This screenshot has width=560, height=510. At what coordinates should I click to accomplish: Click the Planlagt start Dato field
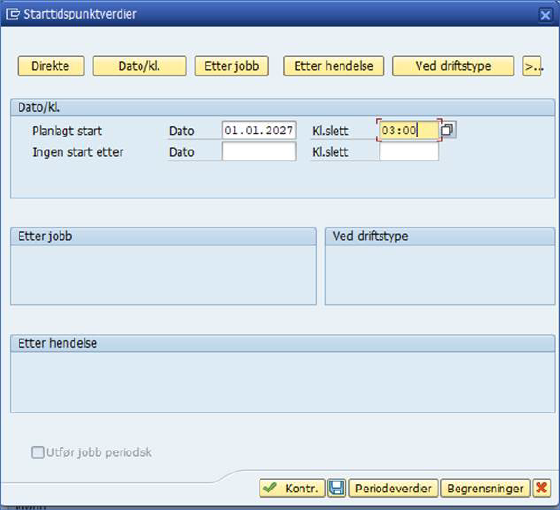tap(259, 130)
